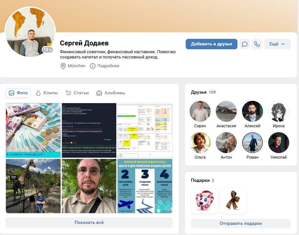The image size is (299, 235).
Task: Open friend Алексей's avatar
Action: [252, 111]
